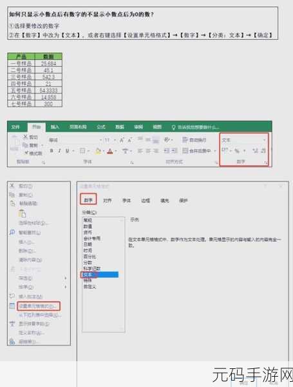The width and height of the screenshot is (293, 387).
Task: Click the accounting number format icon
Action: (x=225, y=150)
